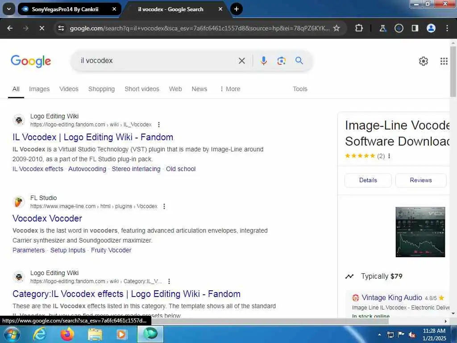
Task: Open Category:IL Vocodex effects link
Action: click(x=126, y=294)
